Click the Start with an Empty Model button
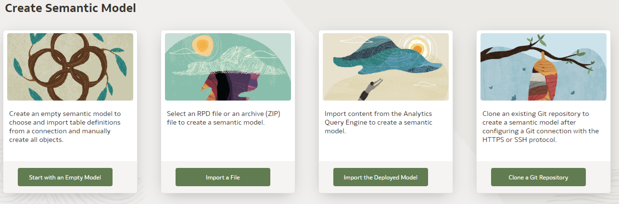Screen dimensions: 619x204 [x=65, y=177]
